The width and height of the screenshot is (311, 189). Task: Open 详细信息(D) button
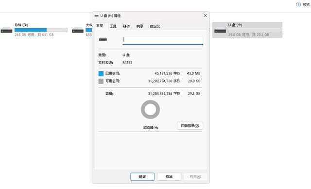coord(190,125)
